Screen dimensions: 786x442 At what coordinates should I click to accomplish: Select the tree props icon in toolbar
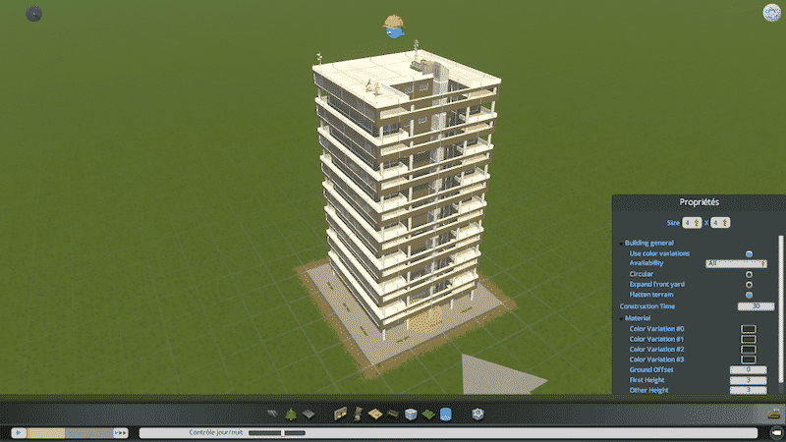[290, 414]
